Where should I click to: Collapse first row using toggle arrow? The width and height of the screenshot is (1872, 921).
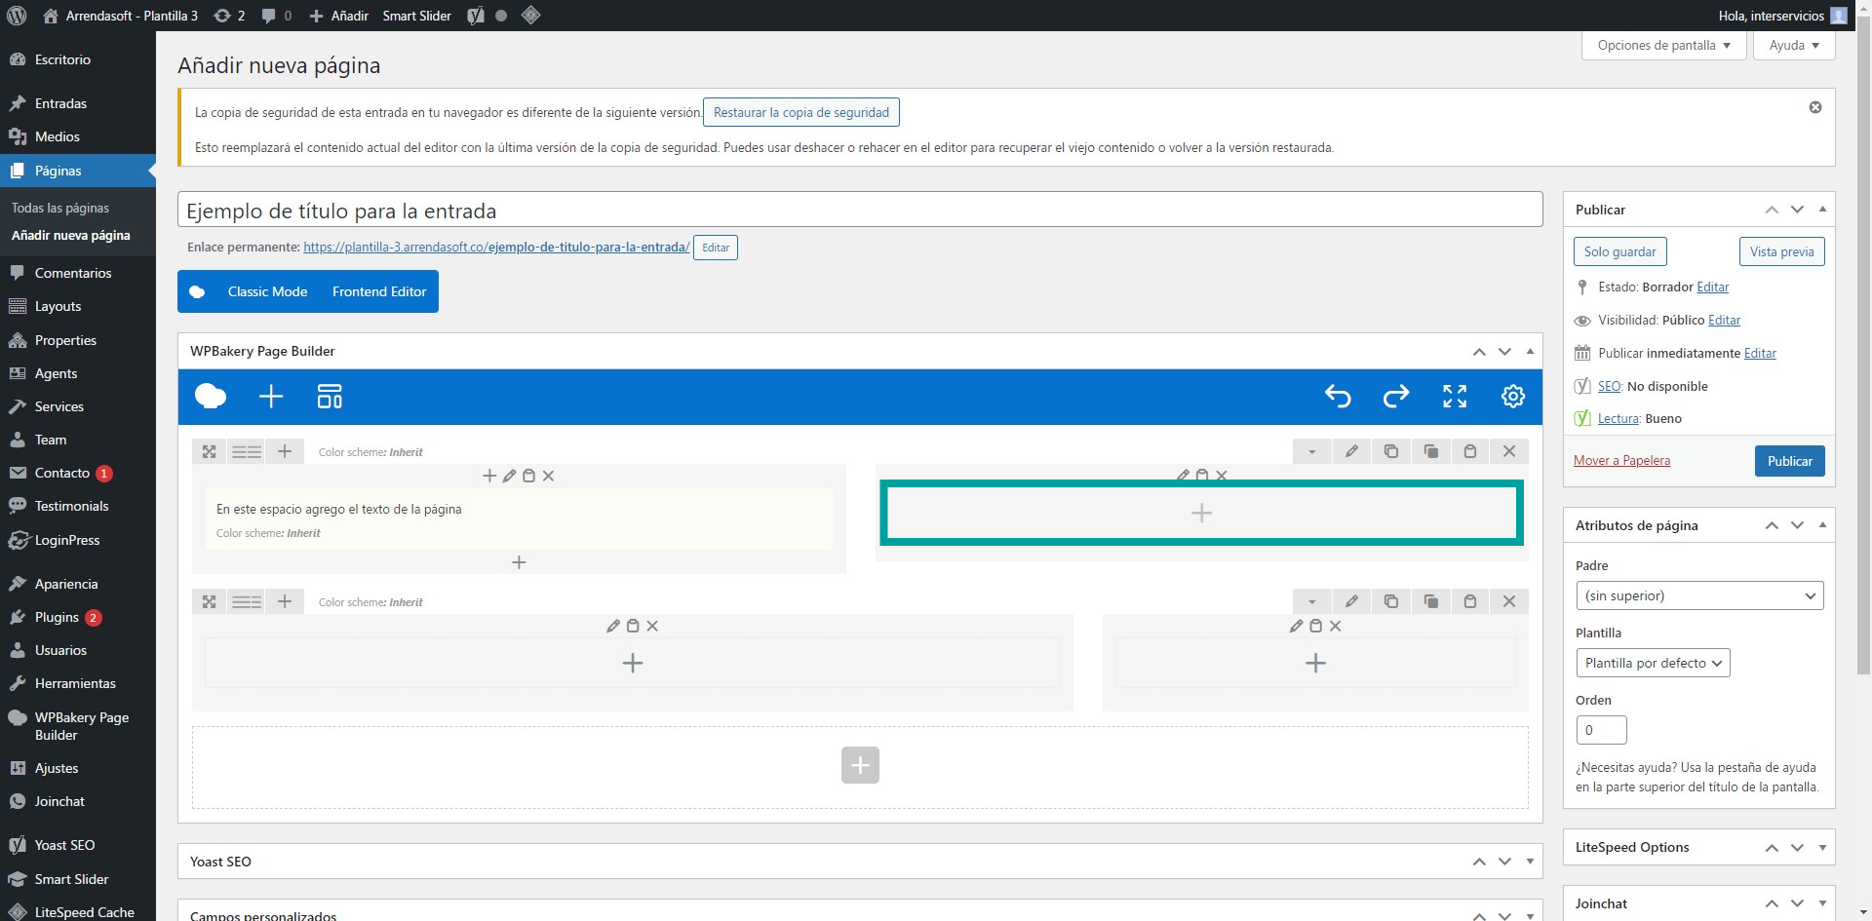pyautogui.click(x=1312, y=452)
